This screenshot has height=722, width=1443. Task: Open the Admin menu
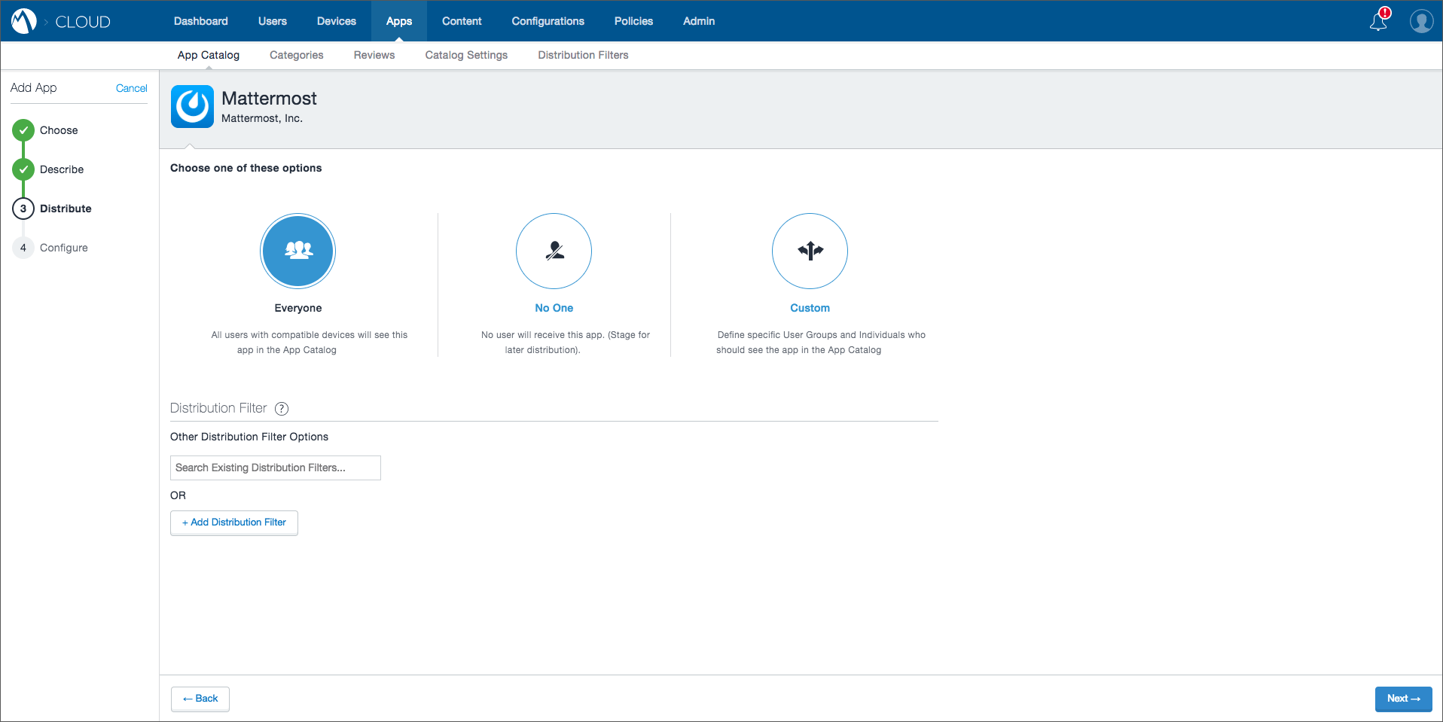[x=699, y=21]
